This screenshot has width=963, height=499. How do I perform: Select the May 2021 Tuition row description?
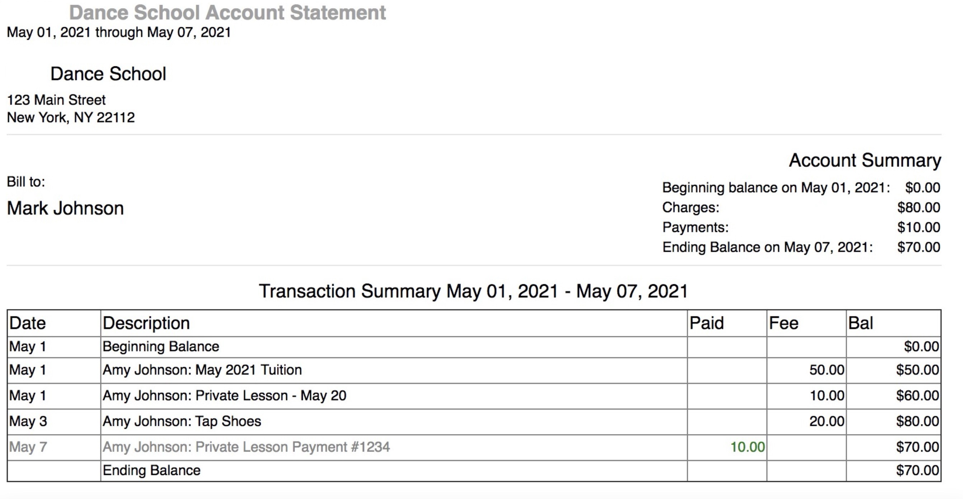(202, 370)
